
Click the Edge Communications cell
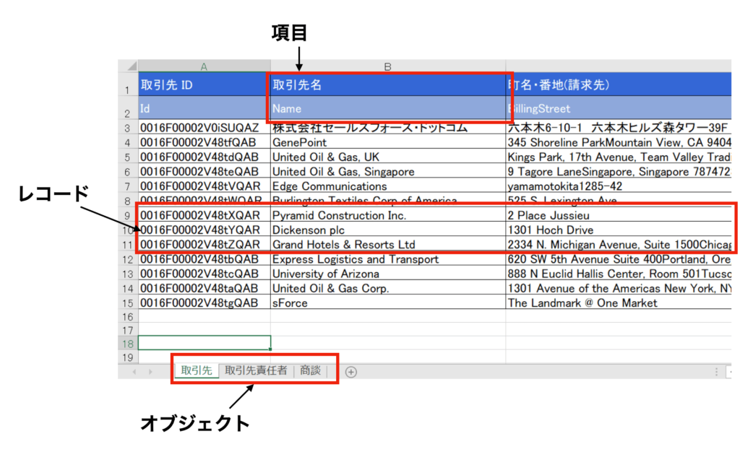[388, 186]
